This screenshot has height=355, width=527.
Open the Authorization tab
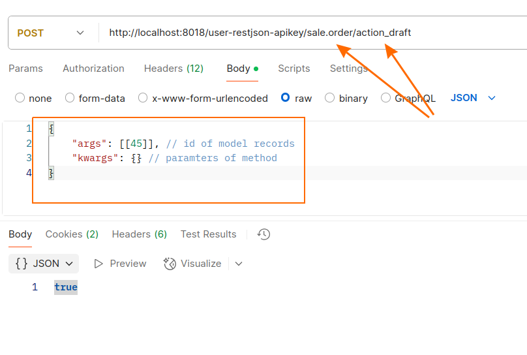coord(93,69)
